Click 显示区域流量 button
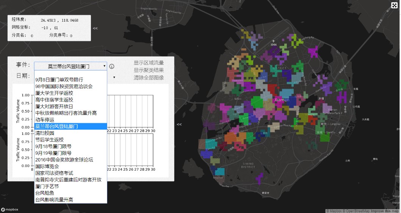Viewport: 401px width, 213px height. pos(149,63)
